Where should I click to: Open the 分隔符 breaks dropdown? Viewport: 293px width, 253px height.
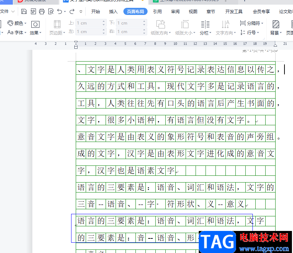pyautogui.click(x=251, y=23)
